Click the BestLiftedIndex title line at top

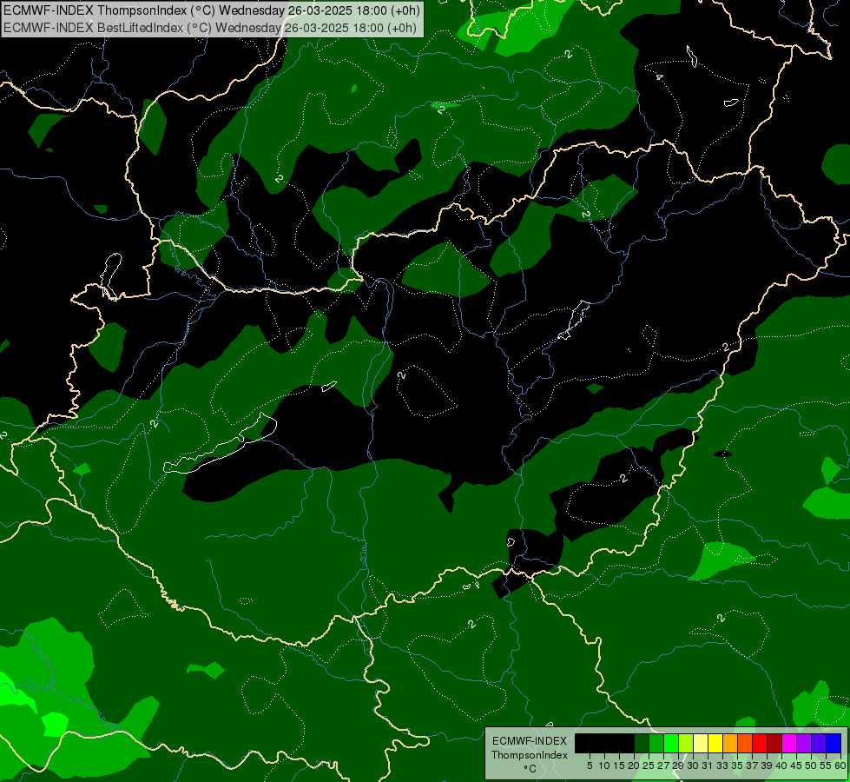[x=210, y=28]
